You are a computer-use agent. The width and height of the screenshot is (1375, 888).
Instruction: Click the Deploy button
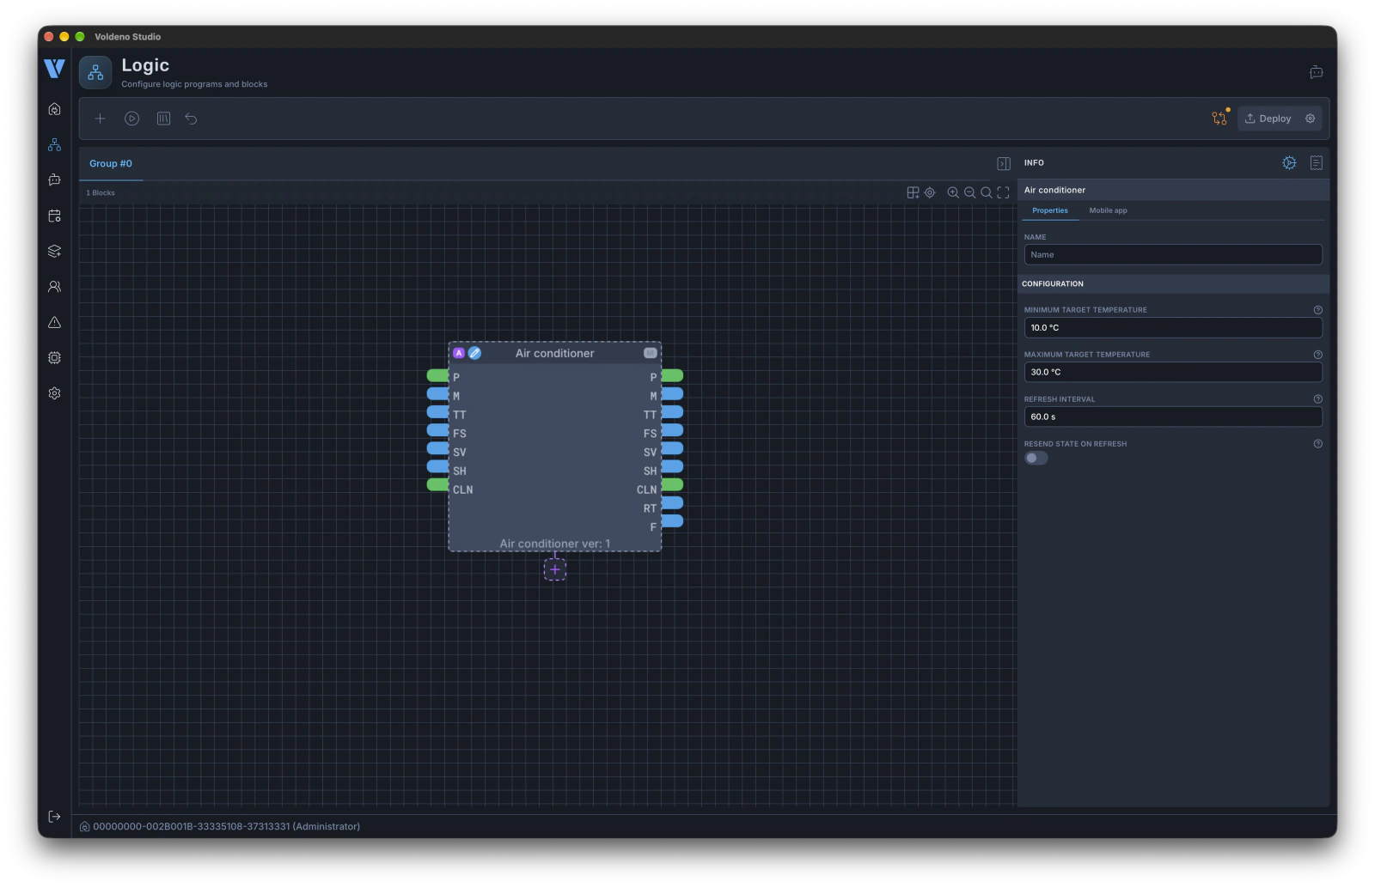coord(1268,119)
